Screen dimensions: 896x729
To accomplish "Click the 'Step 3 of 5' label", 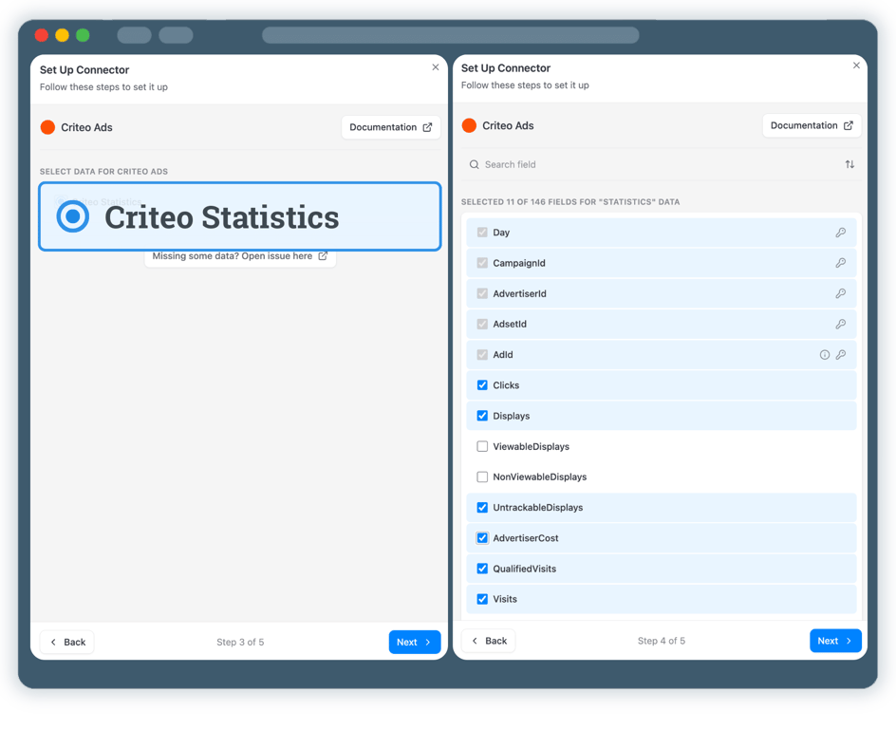I will pos(240,643).
